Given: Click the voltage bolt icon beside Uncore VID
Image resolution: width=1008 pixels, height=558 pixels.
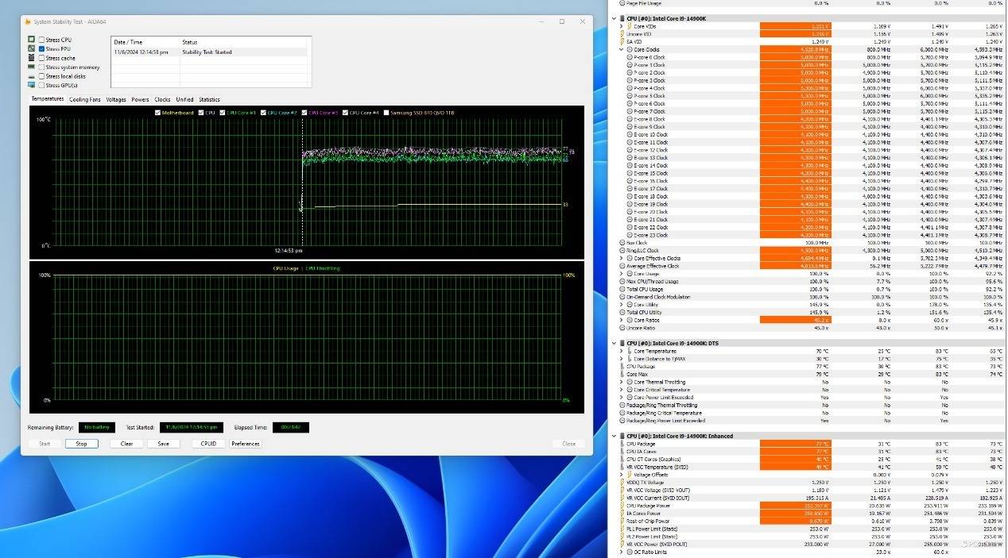Looking at the screenshot, I should pos(622,34).
